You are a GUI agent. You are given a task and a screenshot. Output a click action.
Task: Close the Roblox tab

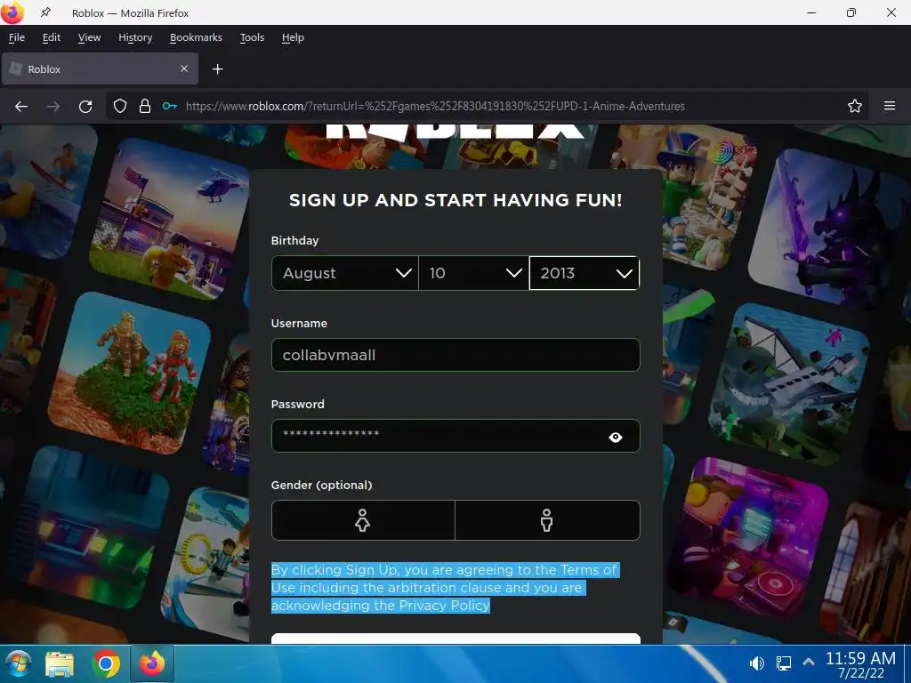(184, 68)
